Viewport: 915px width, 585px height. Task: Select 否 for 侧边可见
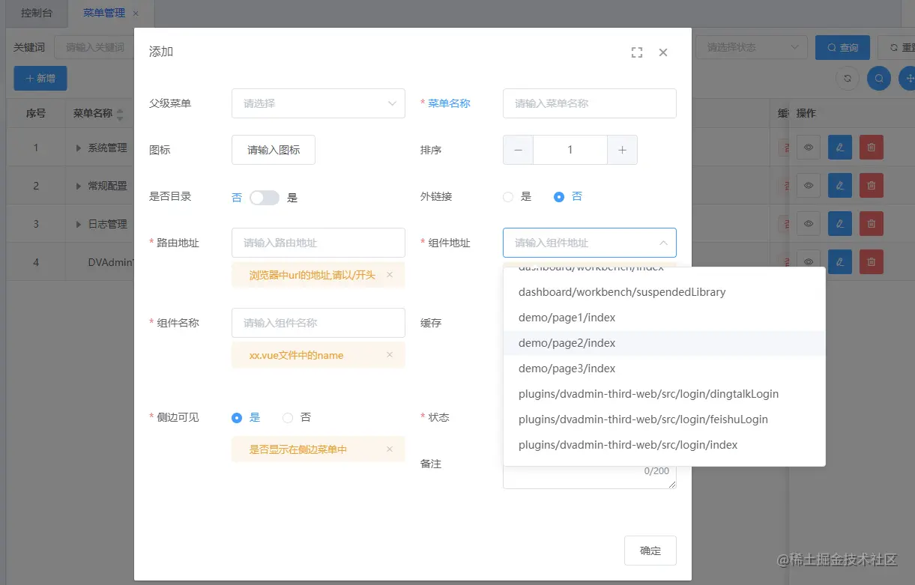pos(297,417)
